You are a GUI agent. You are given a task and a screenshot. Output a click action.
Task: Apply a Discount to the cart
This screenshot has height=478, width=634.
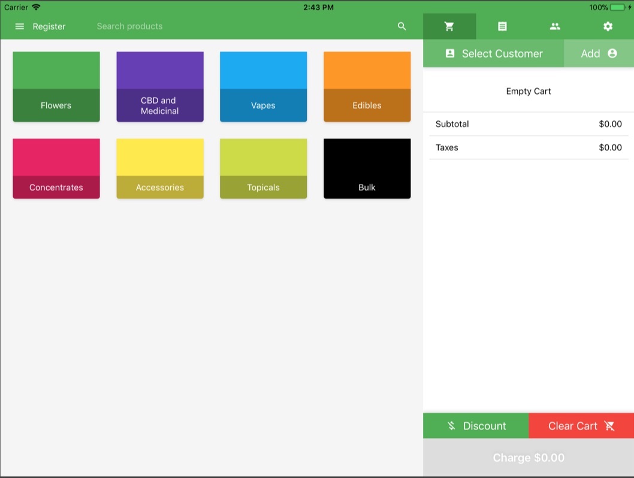pyautogui.click(x=476, y=426)
